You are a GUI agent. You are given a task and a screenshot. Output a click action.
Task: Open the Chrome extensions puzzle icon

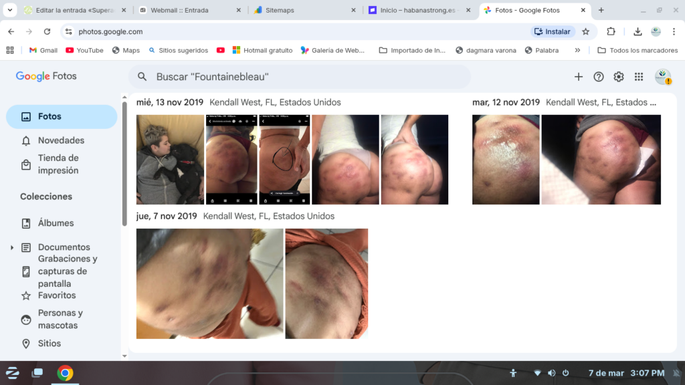(611, 31)
